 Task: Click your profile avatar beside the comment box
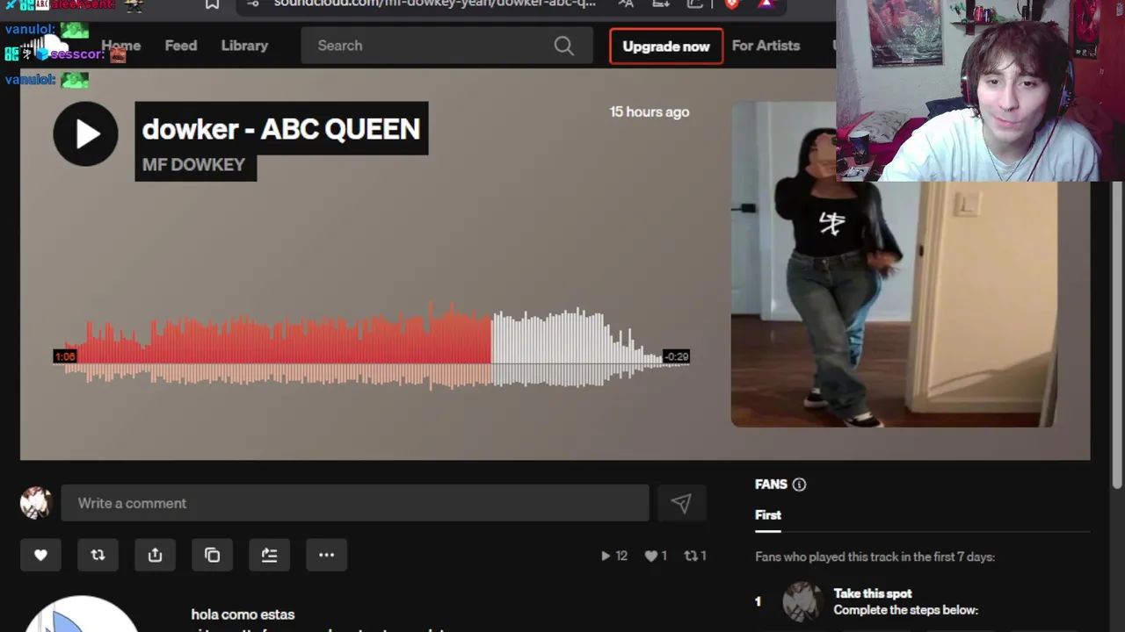click(x=36, y=503)
